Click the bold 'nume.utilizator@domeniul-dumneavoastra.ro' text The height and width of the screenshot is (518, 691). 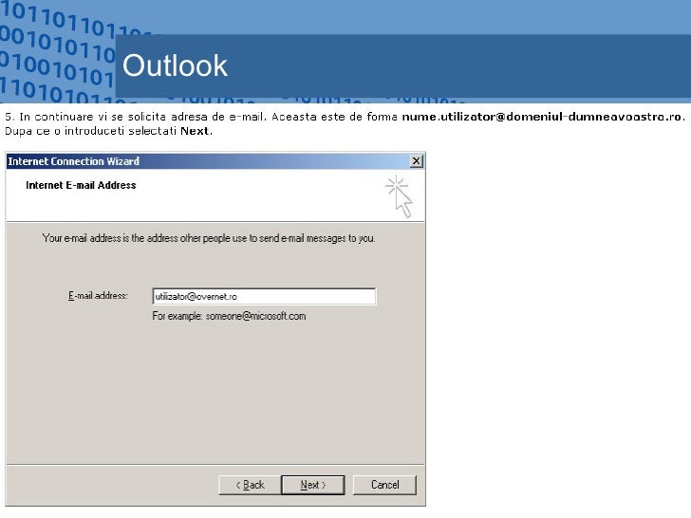542,117
